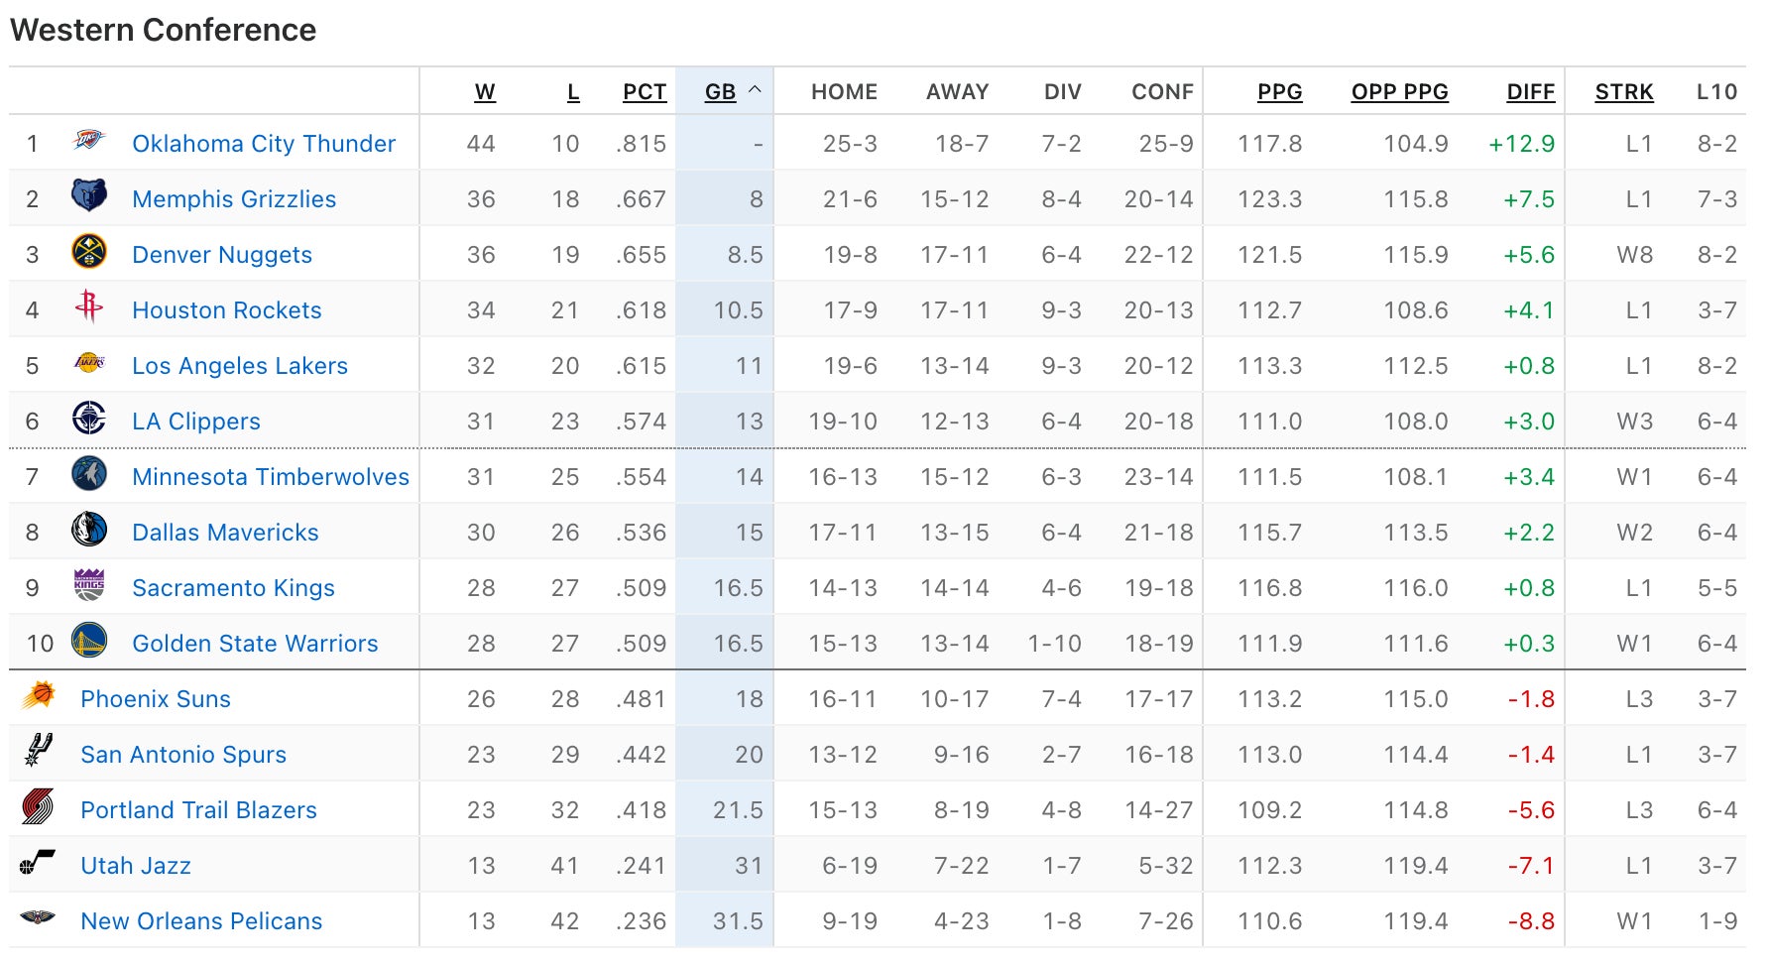
Task: Click the San Antonio Spurs logo
Action: pyautogui.click(x=38, y=752)
